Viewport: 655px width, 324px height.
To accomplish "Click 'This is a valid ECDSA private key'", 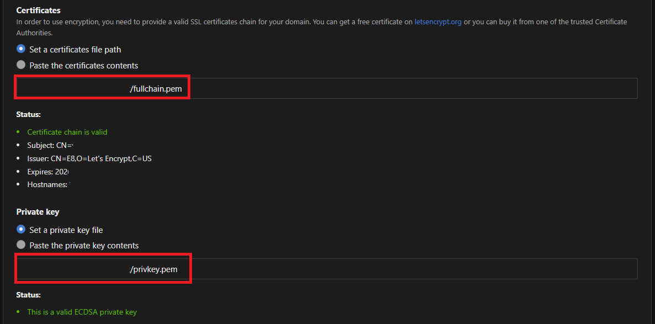I will point(82,312).
